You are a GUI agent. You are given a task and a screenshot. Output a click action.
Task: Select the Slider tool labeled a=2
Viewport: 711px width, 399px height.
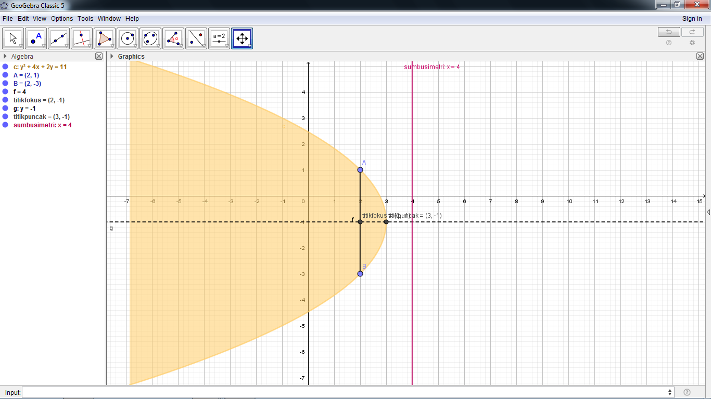(219, 38)
